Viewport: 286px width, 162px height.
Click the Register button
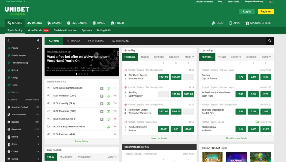pyautogui.click(x=266, y=11)
